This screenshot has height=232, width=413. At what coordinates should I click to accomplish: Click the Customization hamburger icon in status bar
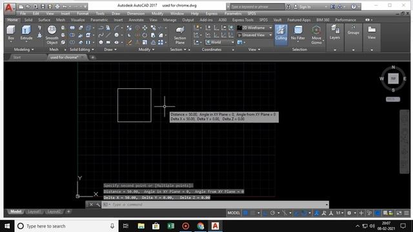click(x=407, y=213)
